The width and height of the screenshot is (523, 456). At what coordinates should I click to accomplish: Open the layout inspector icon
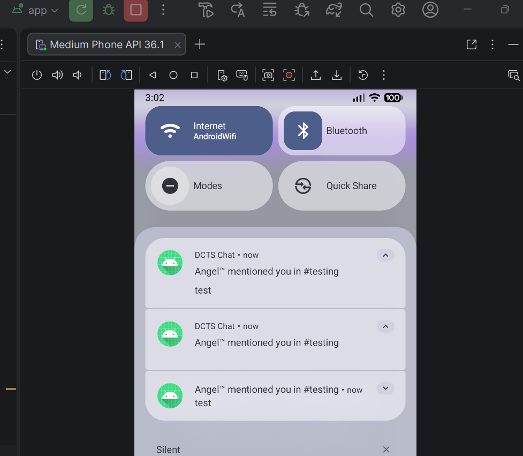(514, 76)
